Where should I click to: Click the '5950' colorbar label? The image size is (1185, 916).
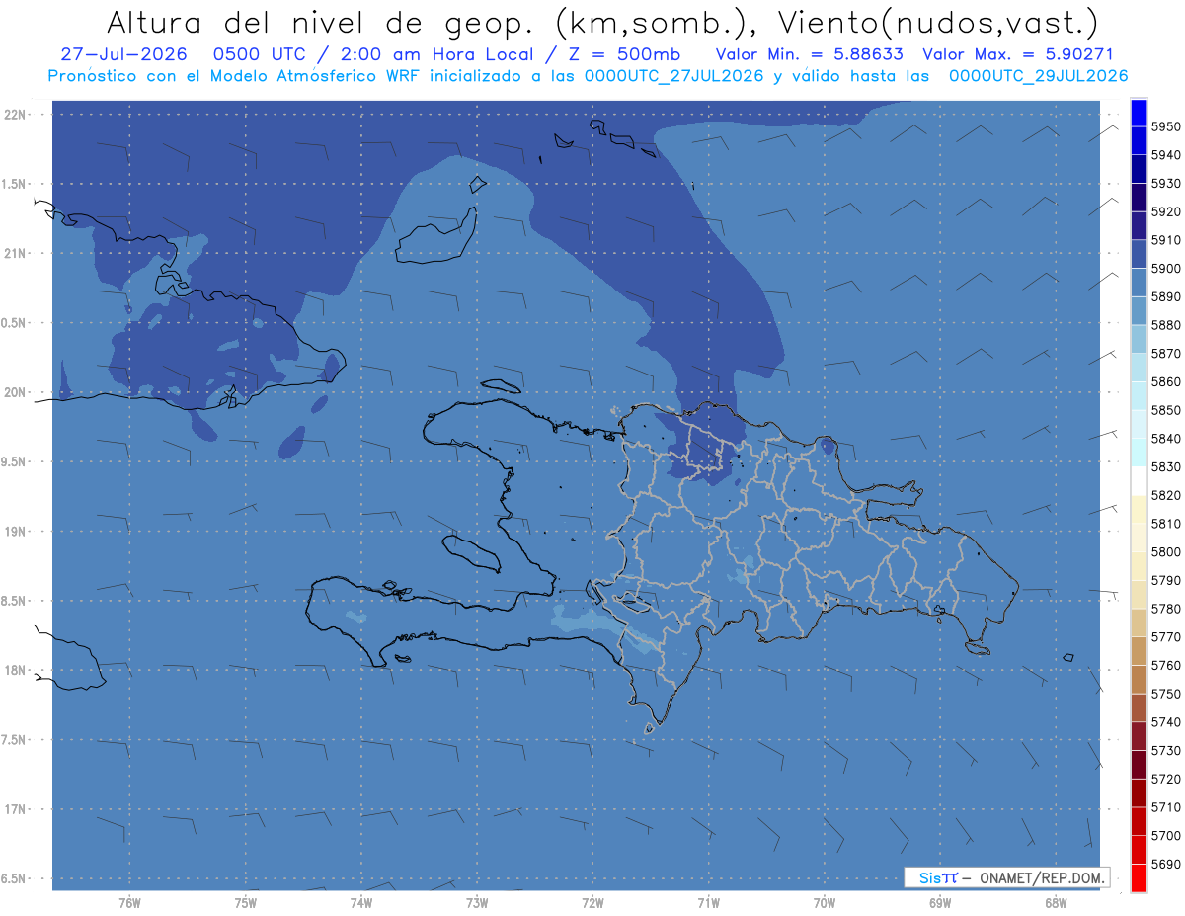coord(1166,127)
